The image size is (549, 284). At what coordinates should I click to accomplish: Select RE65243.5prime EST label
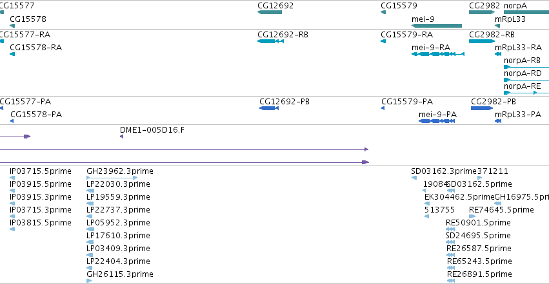[480, 261]
